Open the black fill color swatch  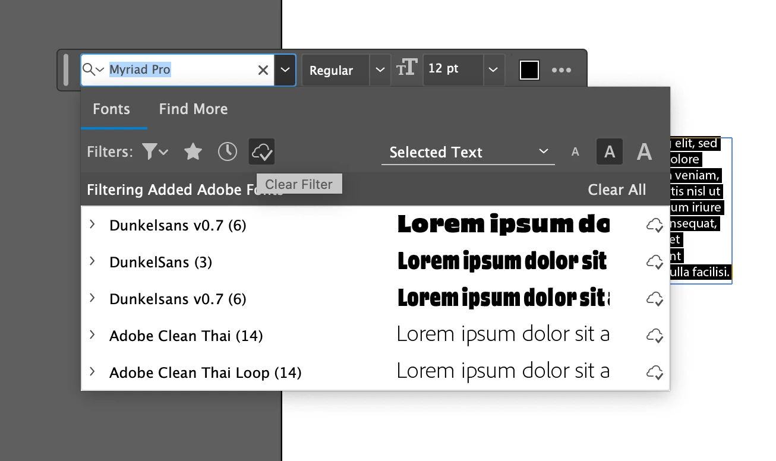click(x=529, y=70)
